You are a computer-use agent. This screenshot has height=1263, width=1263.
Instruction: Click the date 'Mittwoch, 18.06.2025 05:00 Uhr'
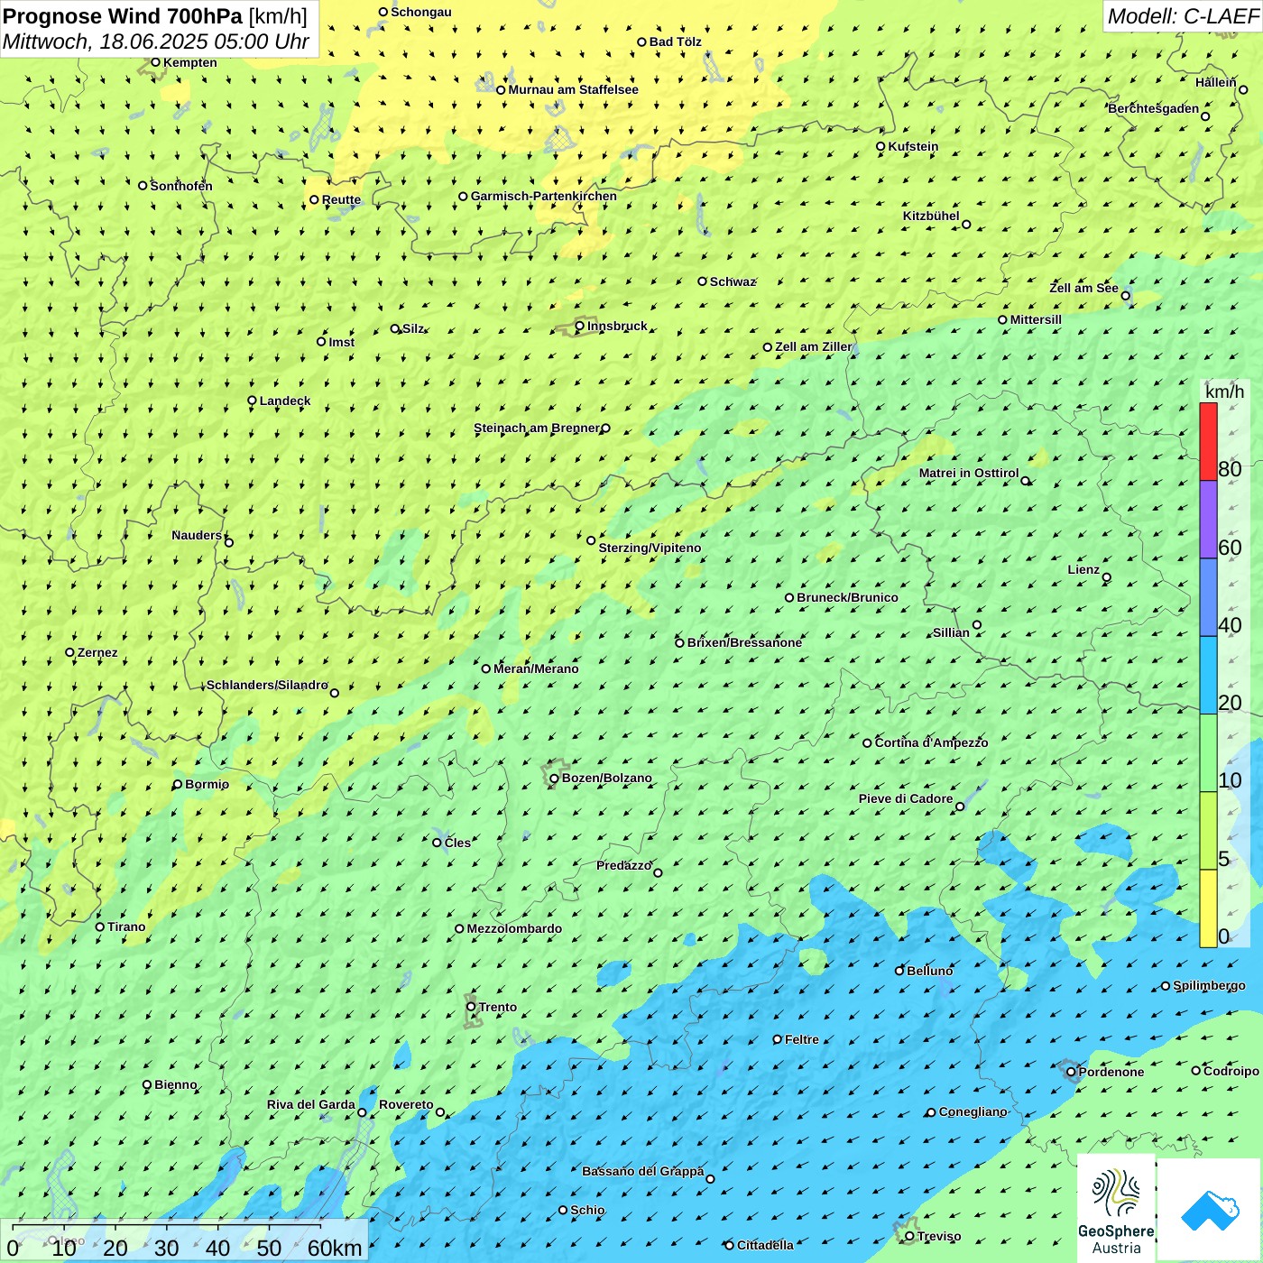tap(156, 41)
